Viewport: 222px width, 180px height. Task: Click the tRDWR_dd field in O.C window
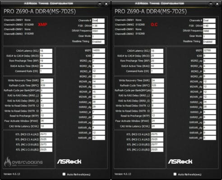209,97
